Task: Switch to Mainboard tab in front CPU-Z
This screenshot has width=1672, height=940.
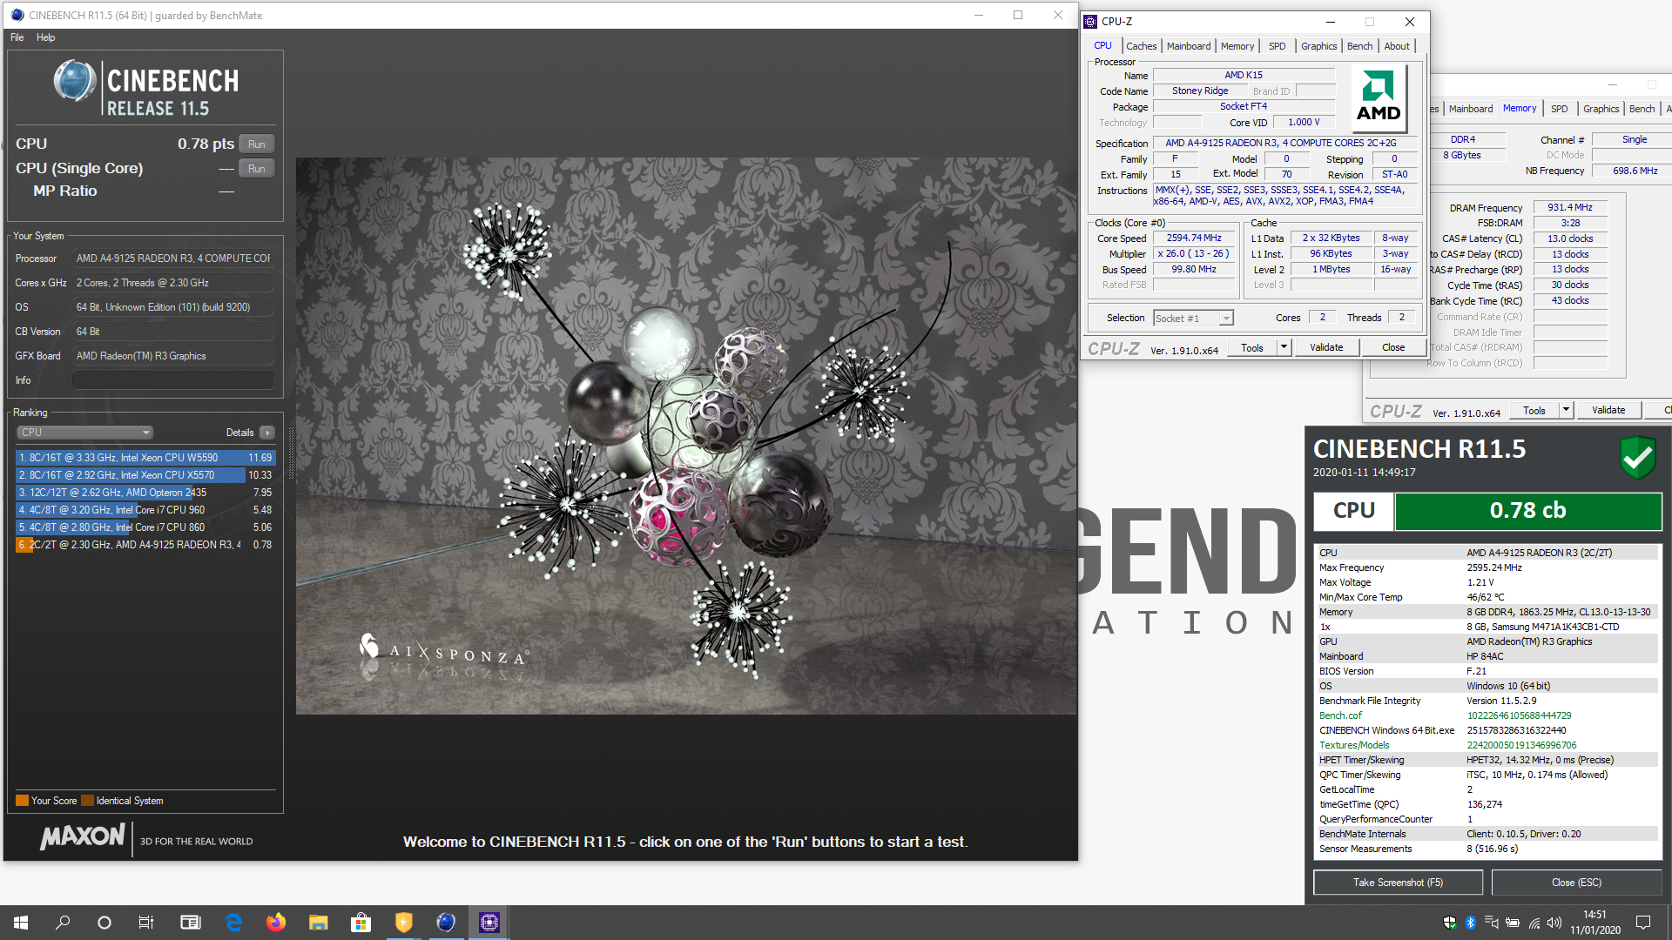Action: pos(1189,46)
